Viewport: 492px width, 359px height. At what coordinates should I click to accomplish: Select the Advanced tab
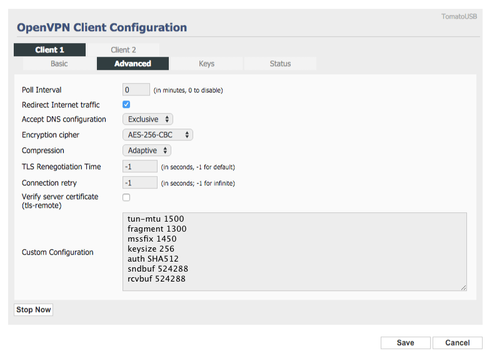[133, 64]
